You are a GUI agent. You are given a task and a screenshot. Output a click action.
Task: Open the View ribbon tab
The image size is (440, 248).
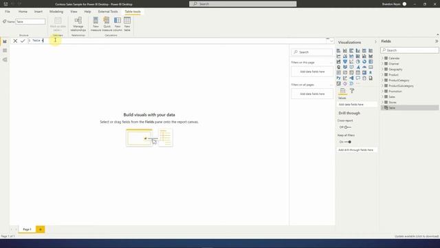(x=74, y=12)
